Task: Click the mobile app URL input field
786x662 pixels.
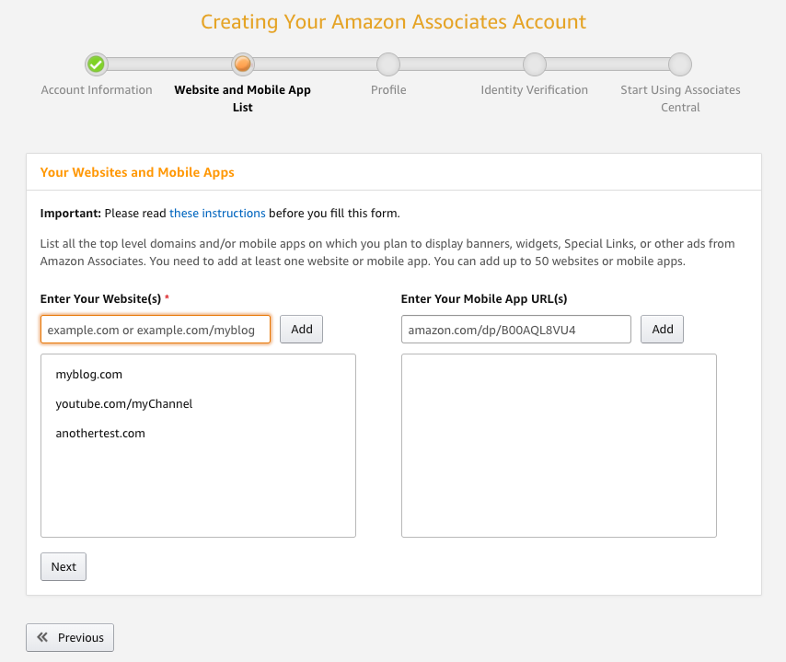Action: (515, 329)
